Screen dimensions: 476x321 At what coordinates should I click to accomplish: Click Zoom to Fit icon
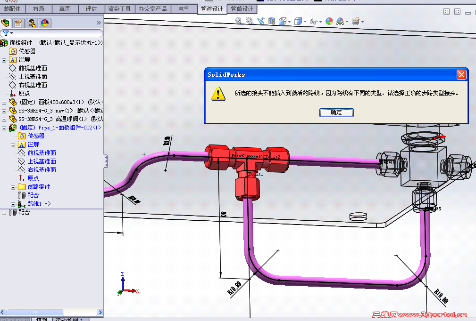pyautogui.click(x=239, y=21)
